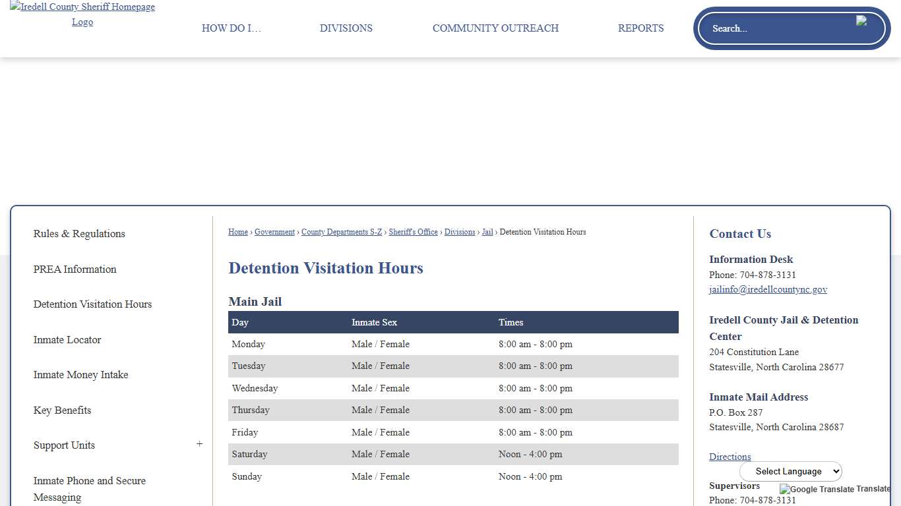Open the Select Language dropdown

(790, 471)
